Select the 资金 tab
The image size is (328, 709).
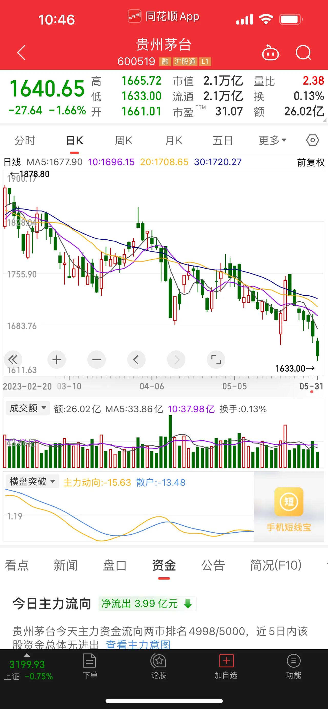point(164,565)
